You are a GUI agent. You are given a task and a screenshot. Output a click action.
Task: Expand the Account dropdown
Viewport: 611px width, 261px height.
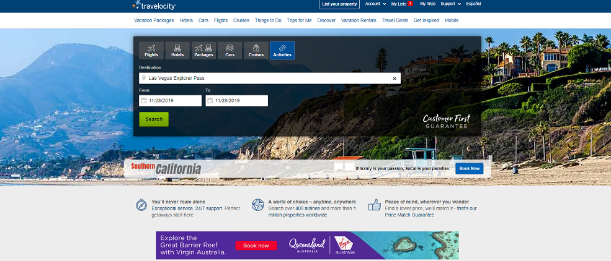pyautogui.click(x=375, y=4)
